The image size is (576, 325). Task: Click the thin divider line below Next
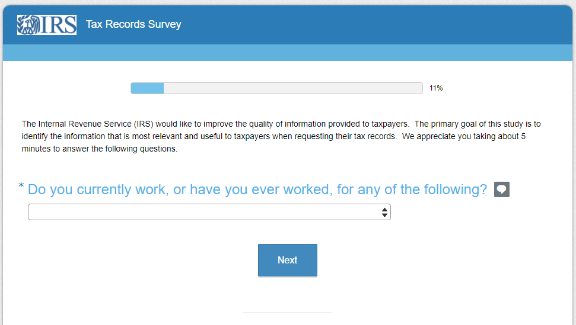point(287,313)
